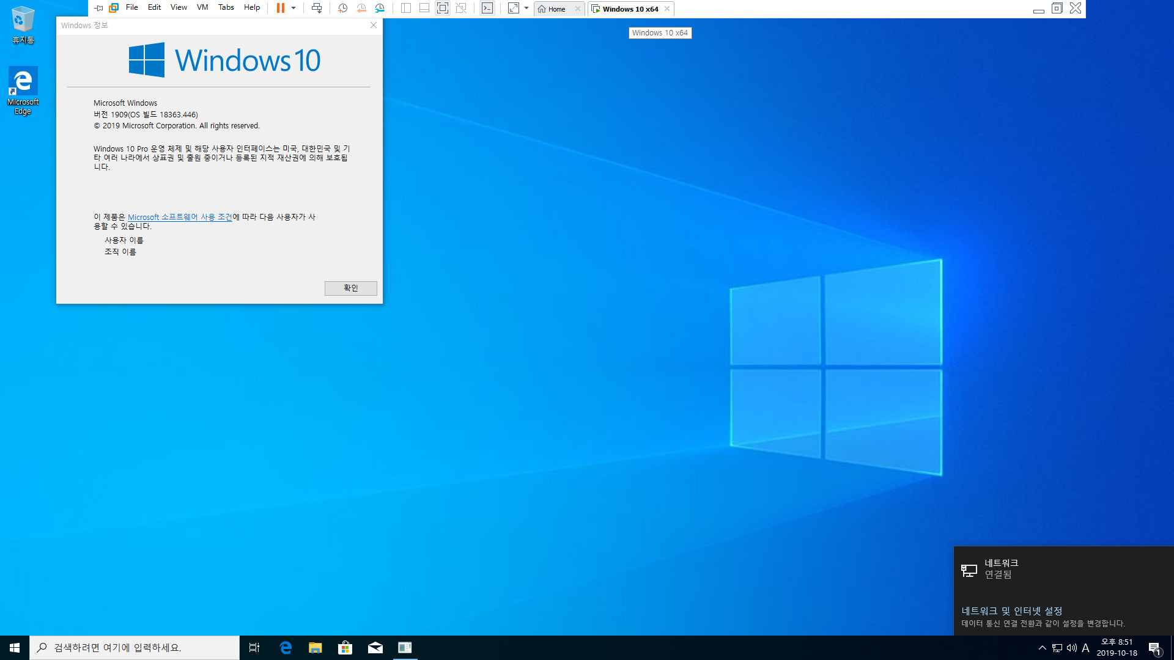The height and width of the screenshot is (660, 1174).
Task: Open the Edit menu
Action: pyautogui.click(x=154, y=7)
